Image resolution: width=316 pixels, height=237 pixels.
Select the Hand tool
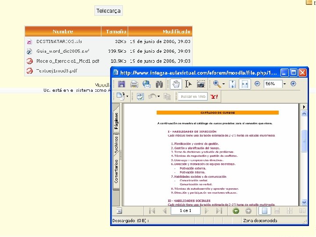coord(176,84)
